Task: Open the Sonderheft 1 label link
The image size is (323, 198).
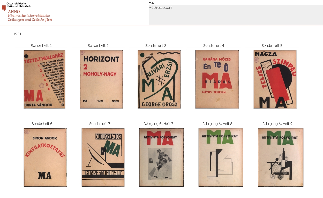Action: coord(41,46)
